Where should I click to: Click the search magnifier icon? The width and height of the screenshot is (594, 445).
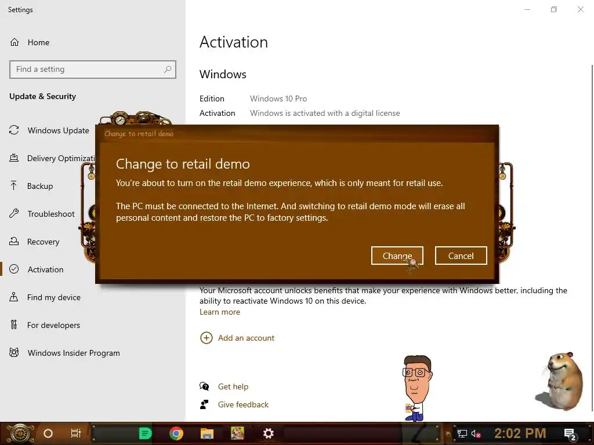coord(168,70)
